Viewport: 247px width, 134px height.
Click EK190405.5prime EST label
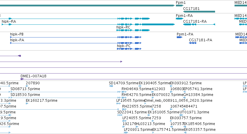pyautogui.click(x=154, y=83)
